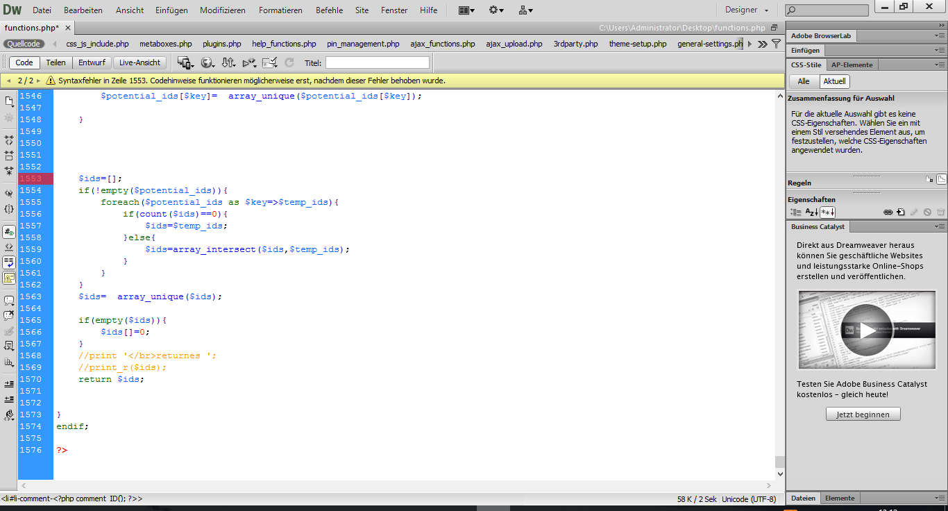
Task: Toggle word wrap in coding toolbar
Action: point(9,262)
